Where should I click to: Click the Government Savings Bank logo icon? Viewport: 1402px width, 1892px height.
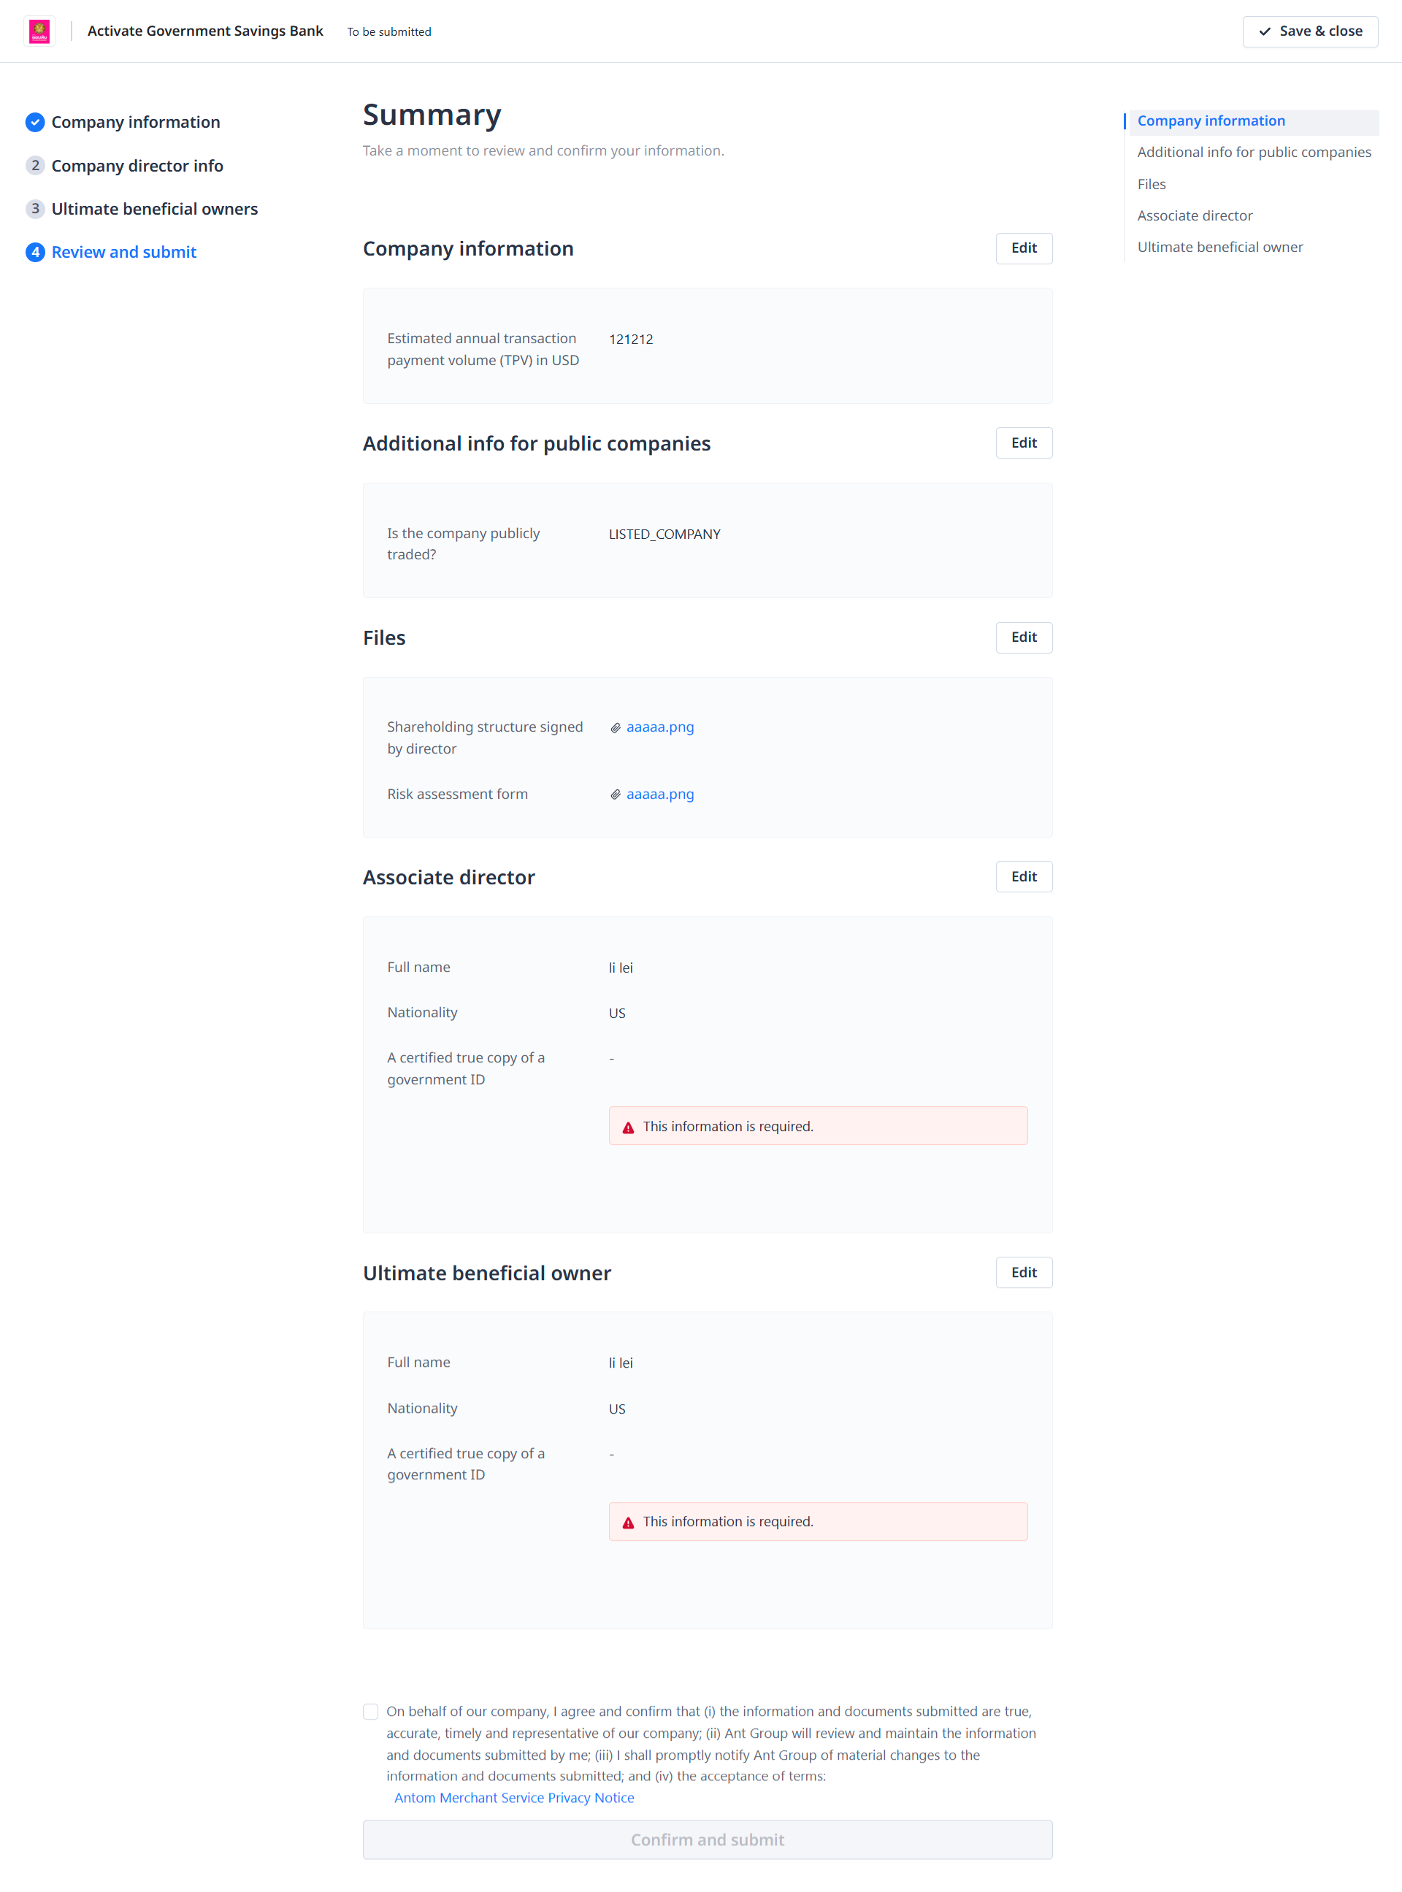(39, 31)
